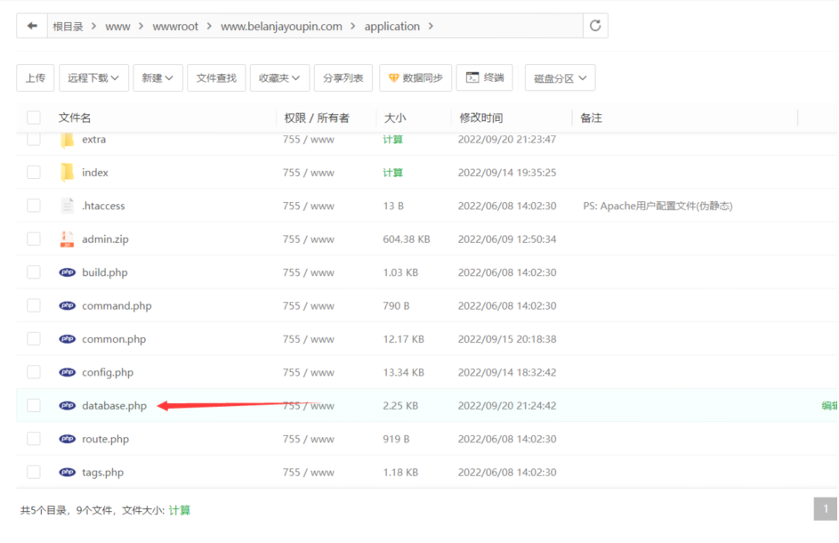Refresh the file list

point(595,26)
